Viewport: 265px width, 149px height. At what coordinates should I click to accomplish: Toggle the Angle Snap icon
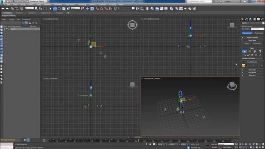click(x=102, y=9)
